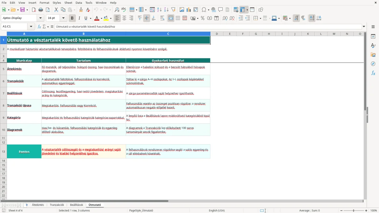Click English (USA) language in status bar

pyautogui.click(x=217, y=210)
